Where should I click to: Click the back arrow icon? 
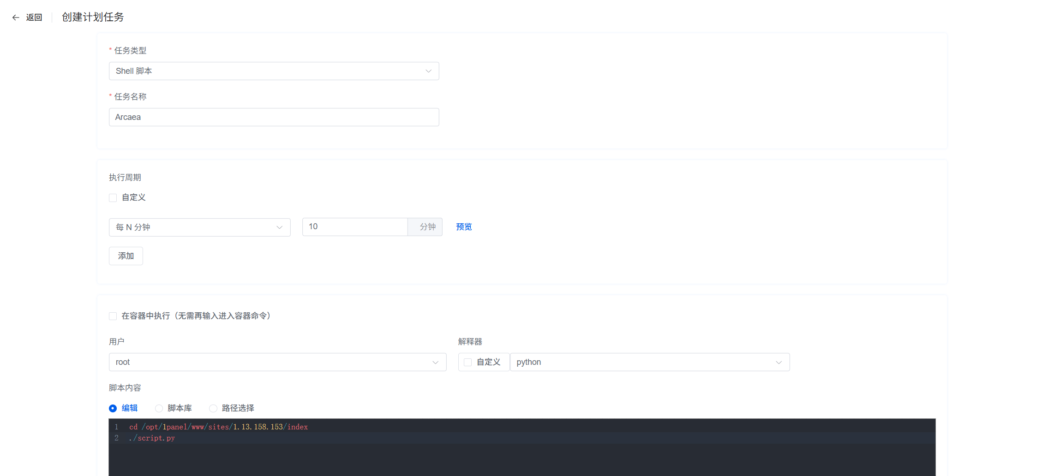pyautogui.click(x=16, y=18)
